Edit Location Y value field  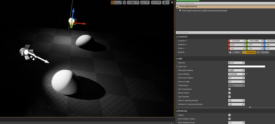(256, 41)
